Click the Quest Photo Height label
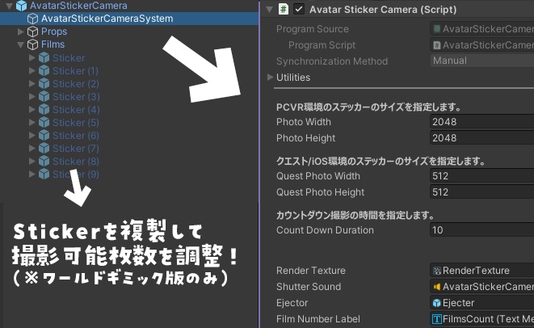 click(x=320, y=192)
